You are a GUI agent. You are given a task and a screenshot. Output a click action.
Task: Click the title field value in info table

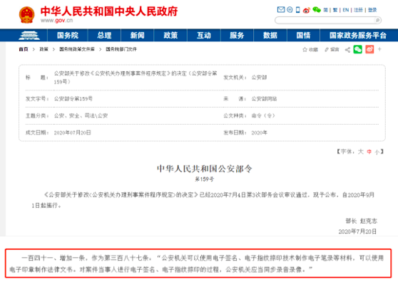(136, 78)
